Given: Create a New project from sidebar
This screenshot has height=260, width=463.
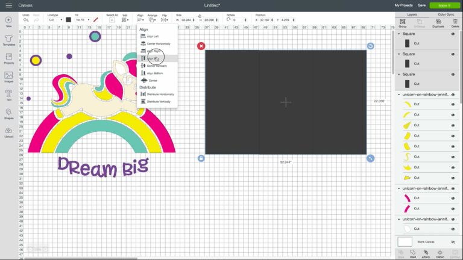Looking at the screenshot, I should pyautogui.click(x=8, y=22).
